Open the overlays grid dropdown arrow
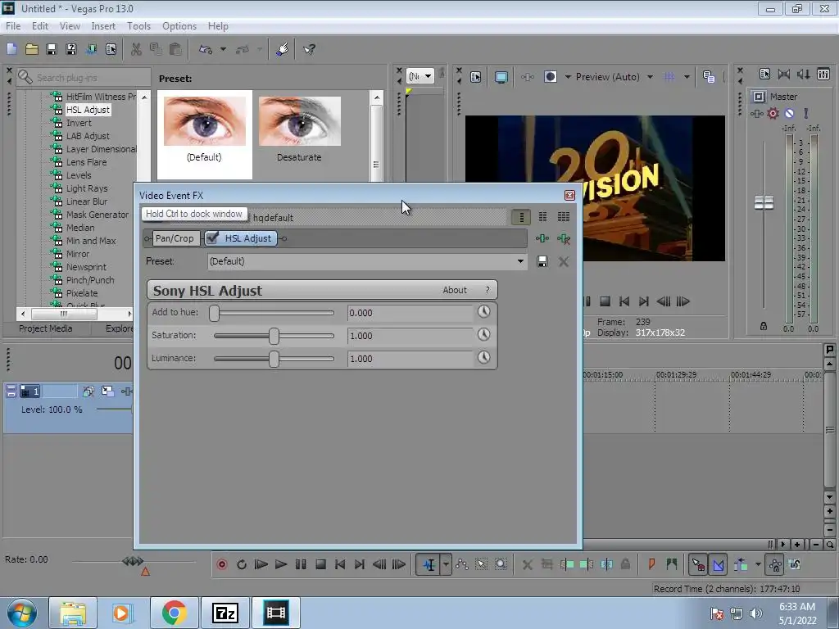The height and width of the screenshot is (629, 839). (x=687, y=77)
